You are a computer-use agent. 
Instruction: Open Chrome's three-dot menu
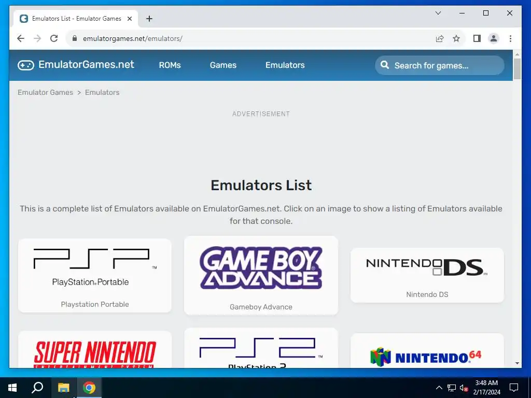pos(510,38)
